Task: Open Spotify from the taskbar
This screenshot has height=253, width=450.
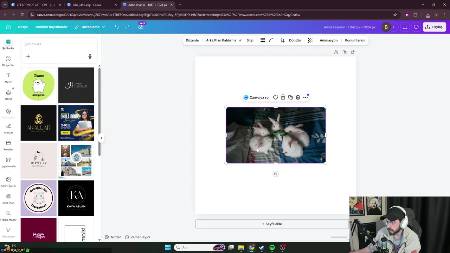Action: 272,247
